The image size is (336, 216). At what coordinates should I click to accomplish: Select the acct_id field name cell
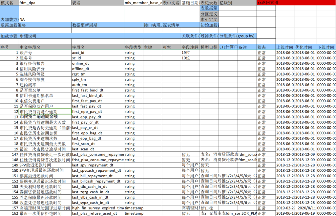click(98, 53)
